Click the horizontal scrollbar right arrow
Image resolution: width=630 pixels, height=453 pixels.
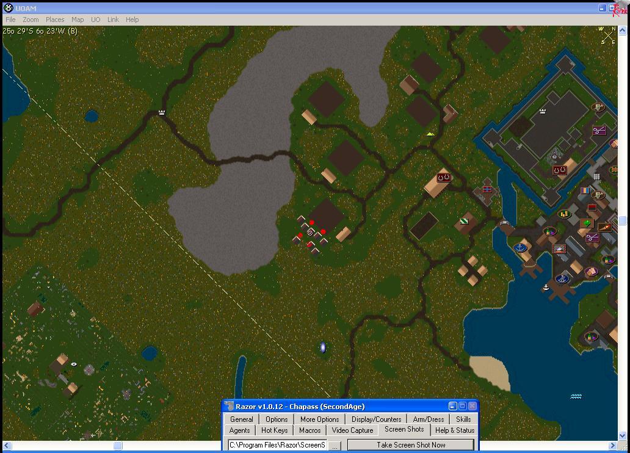614,446
